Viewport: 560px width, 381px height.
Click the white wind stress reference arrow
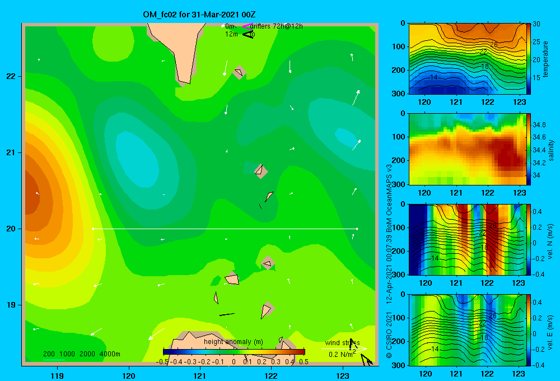coord(344,349)
